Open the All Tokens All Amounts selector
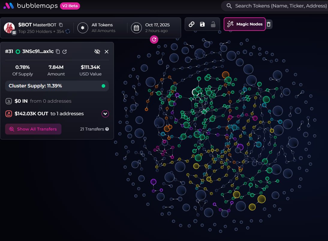Image resolution: width=328 pixels, height=241 pixels. point(103,28)
